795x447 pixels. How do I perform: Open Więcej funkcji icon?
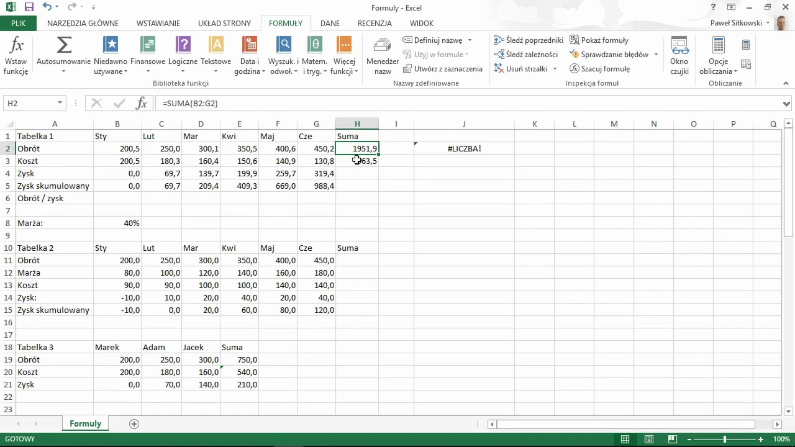click(x=344, y=45)
